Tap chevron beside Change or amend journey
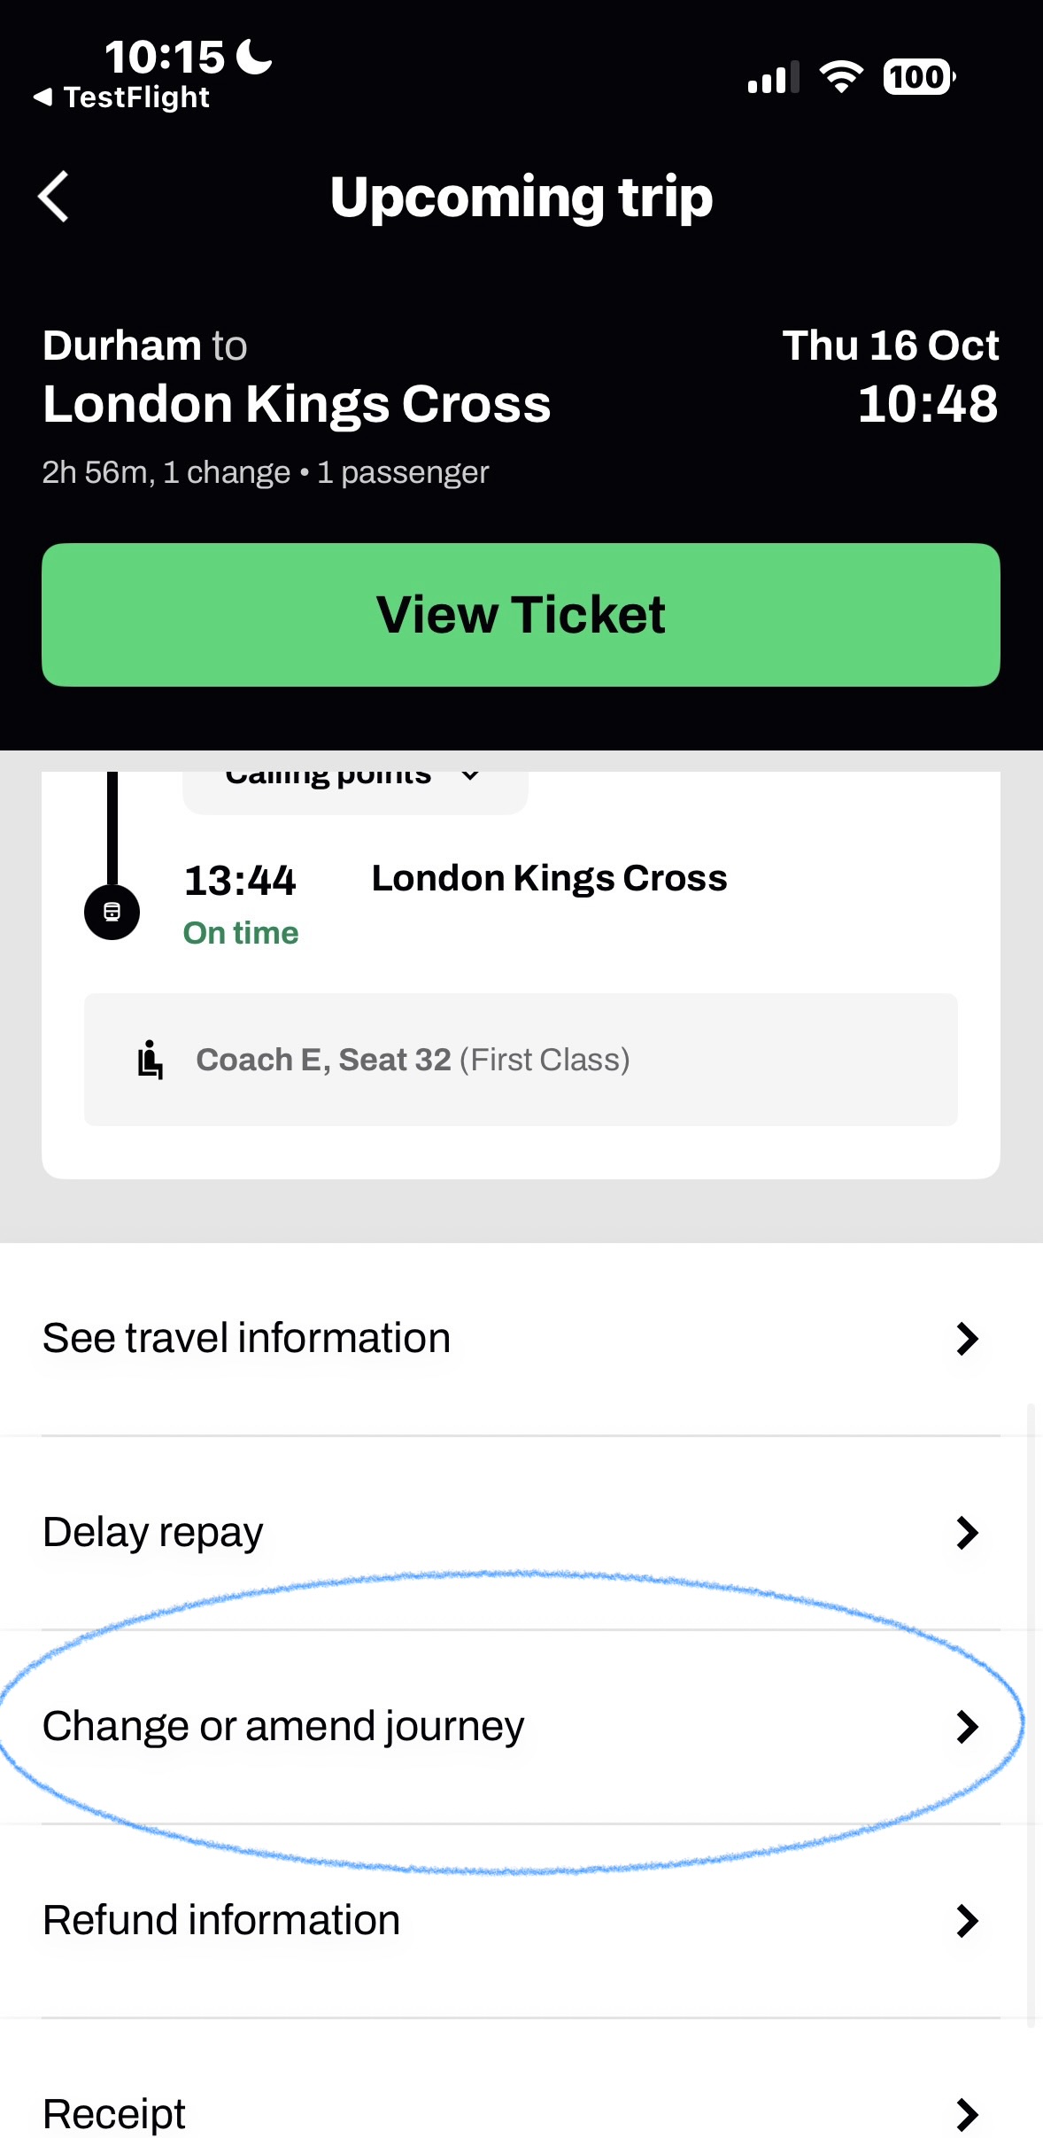 (x=967, y=1727)
